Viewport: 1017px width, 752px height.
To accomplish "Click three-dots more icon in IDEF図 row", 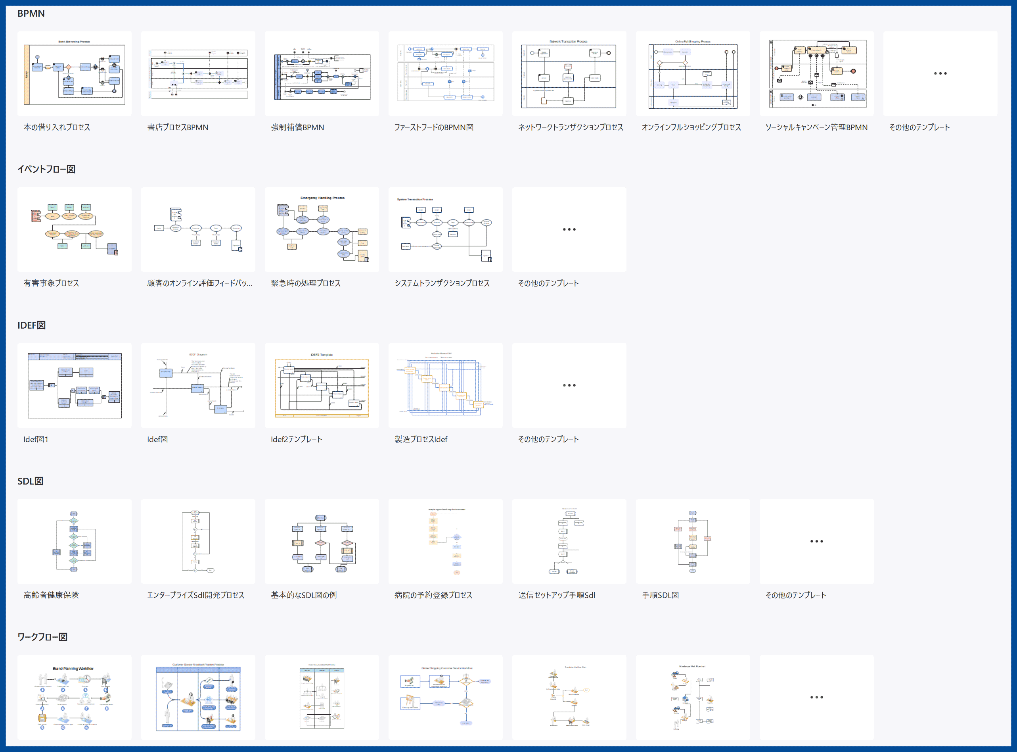I will 569,386.
